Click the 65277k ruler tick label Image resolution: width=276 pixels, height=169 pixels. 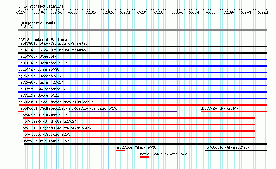point(22,13)
